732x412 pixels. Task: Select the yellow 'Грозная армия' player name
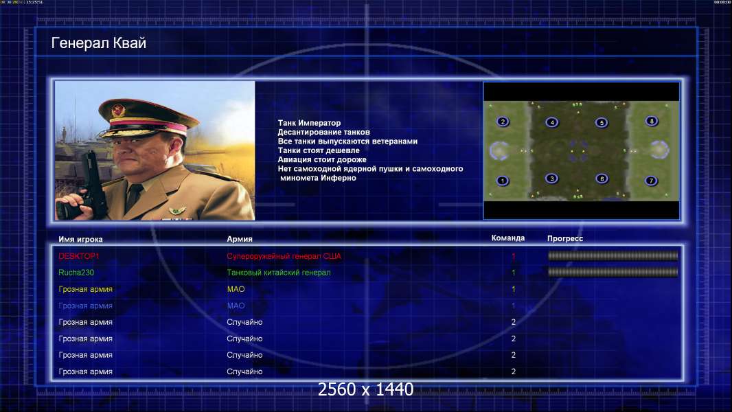(x=85, y=289)
